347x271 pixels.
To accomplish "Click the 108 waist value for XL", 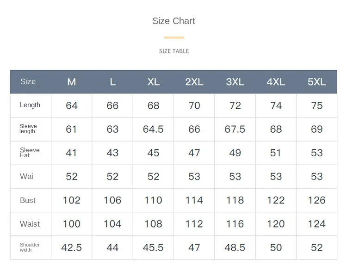I will [153, 224].
